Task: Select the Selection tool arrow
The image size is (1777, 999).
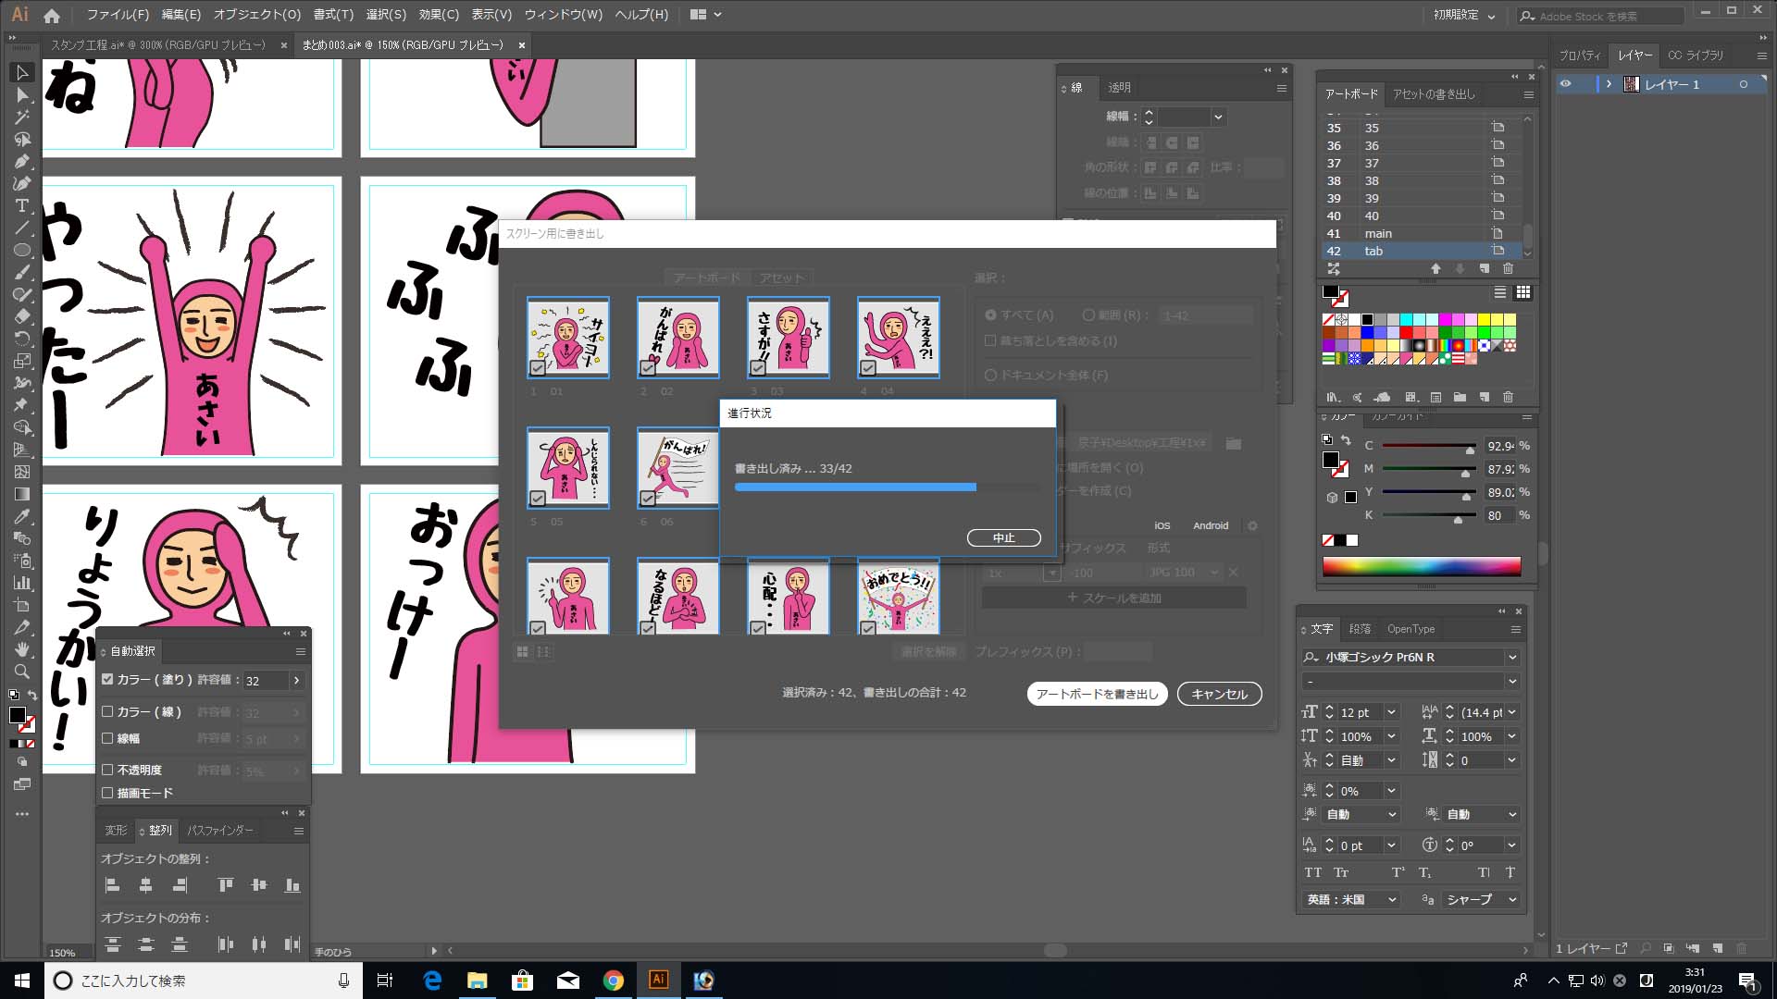Action: (22, 72)
